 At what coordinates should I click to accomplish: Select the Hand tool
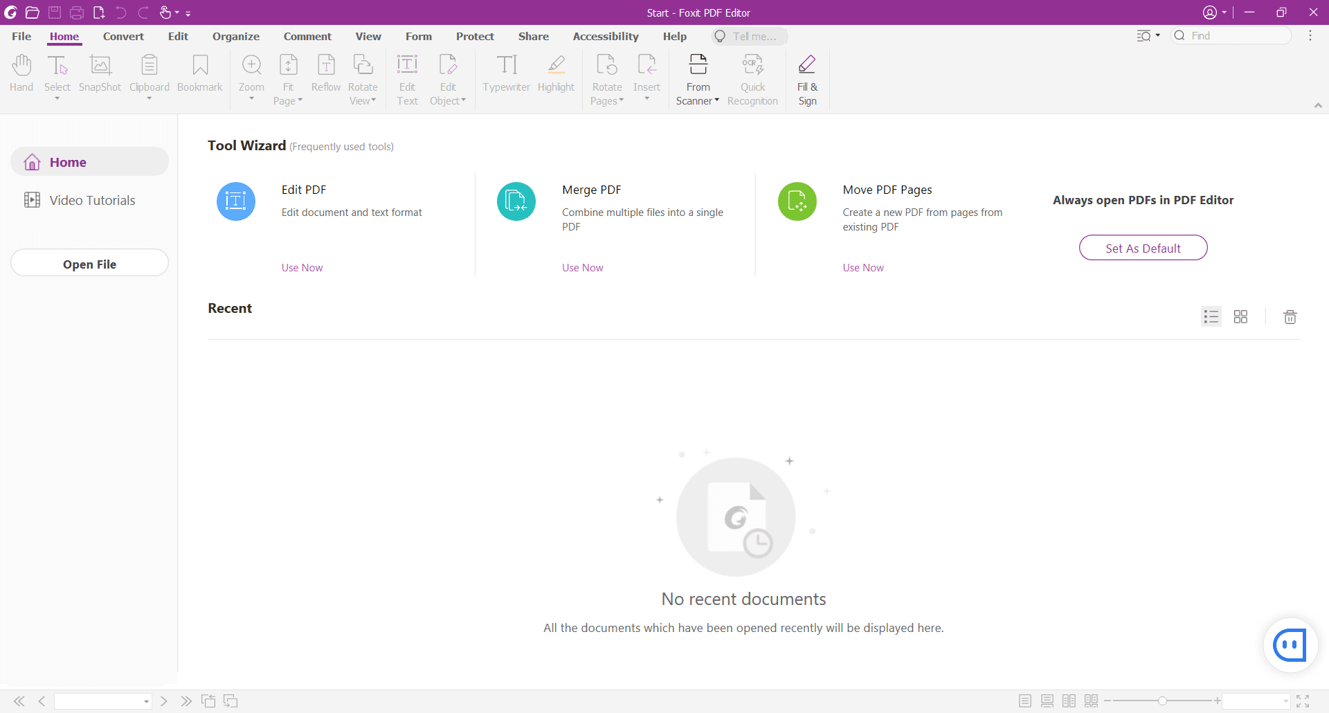point(21,75)
